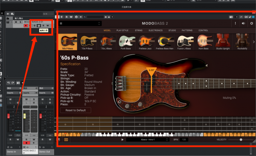Go to the STUDIO tab
256x156 pixels.
coord(172,30)
